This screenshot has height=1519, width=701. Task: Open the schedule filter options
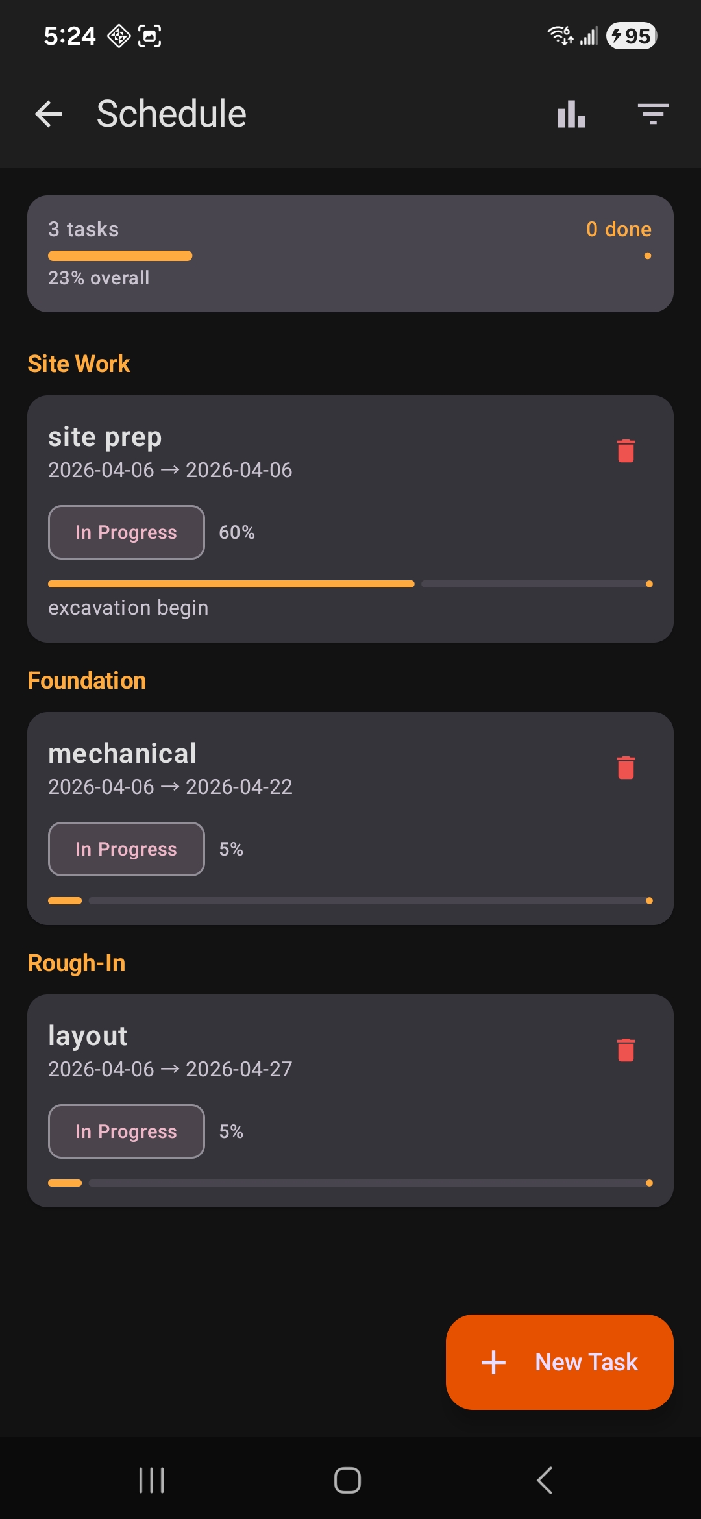tap(652, 114)
